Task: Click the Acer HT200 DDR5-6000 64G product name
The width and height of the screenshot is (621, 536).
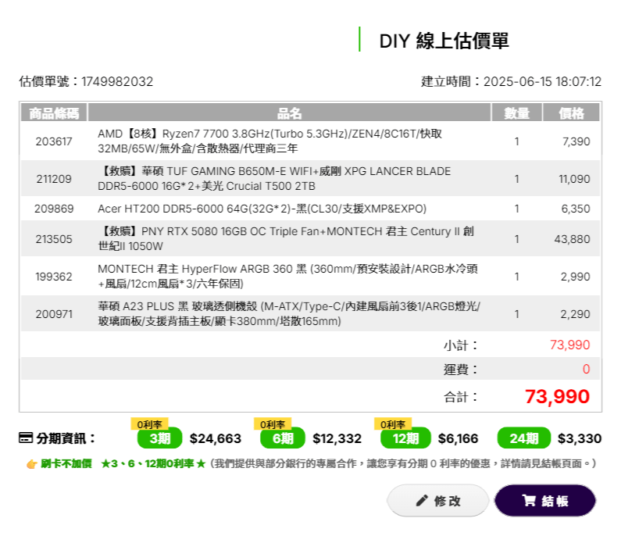Action: pyautogui.click(x=262, y=209)
